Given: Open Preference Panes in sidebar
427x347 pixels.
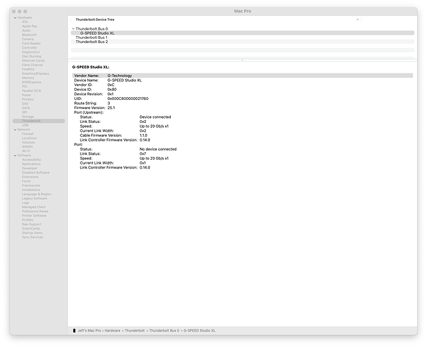Looking at the screenshot, I should tap(35, 212).
